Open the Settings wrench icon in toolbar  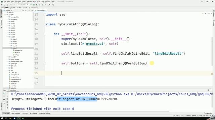[49, 5]
